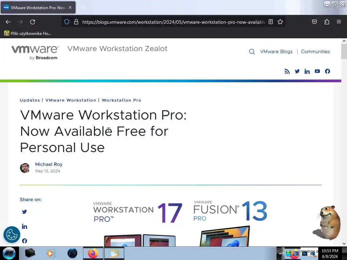Open the Updates category link

click(x=30, y=100)
